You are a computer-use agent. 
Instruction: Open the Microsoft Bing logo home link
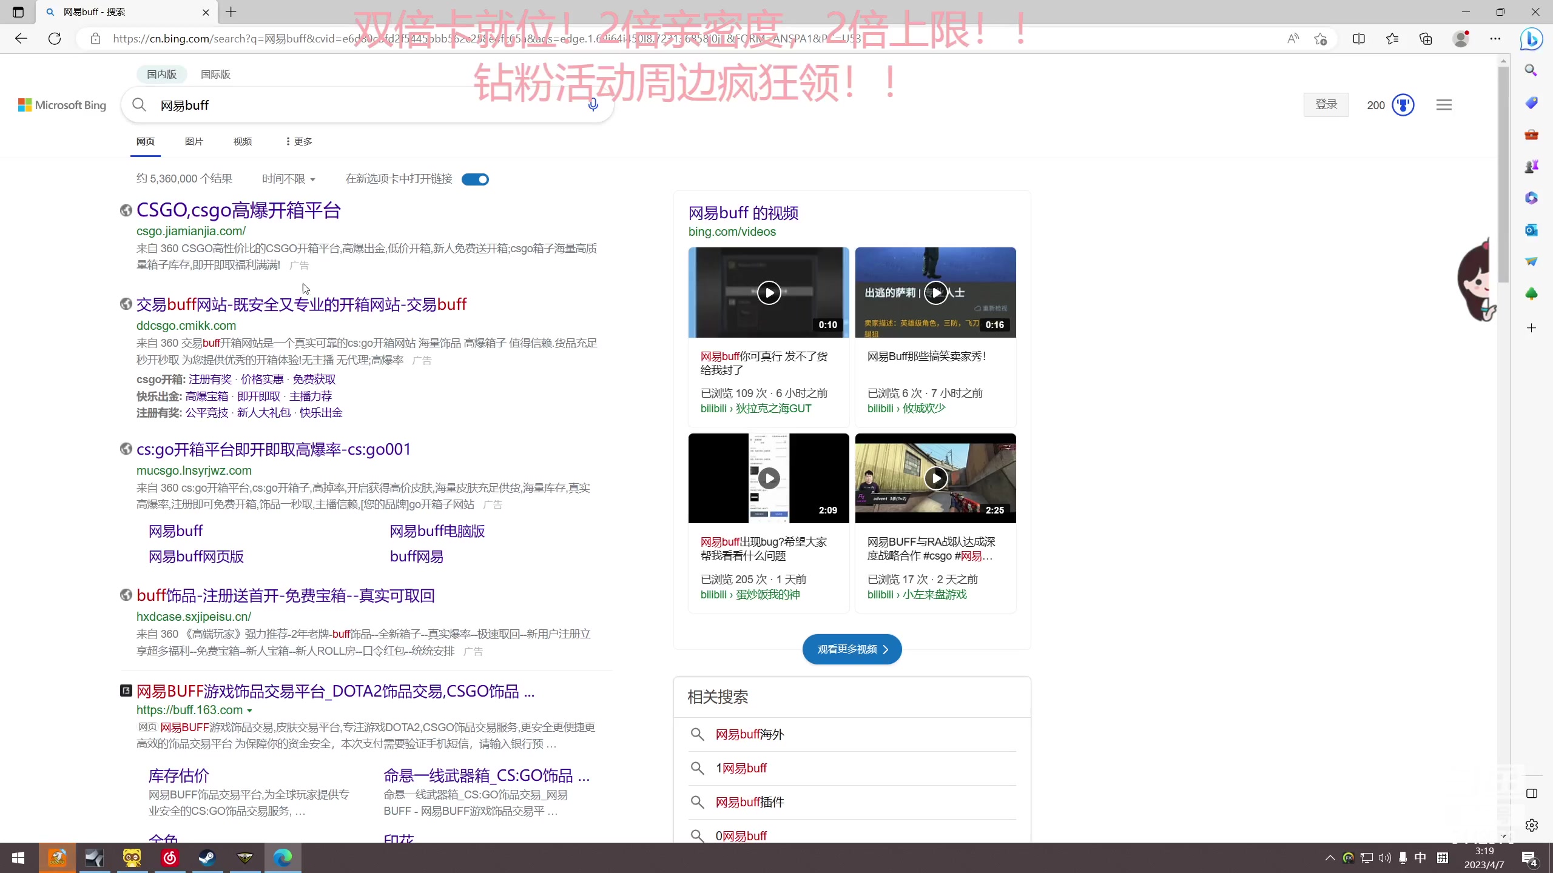[62, 105]
